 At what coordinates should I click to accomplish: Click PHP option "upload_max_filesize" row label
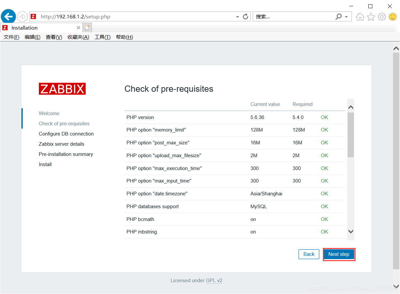tap(164, 156)
